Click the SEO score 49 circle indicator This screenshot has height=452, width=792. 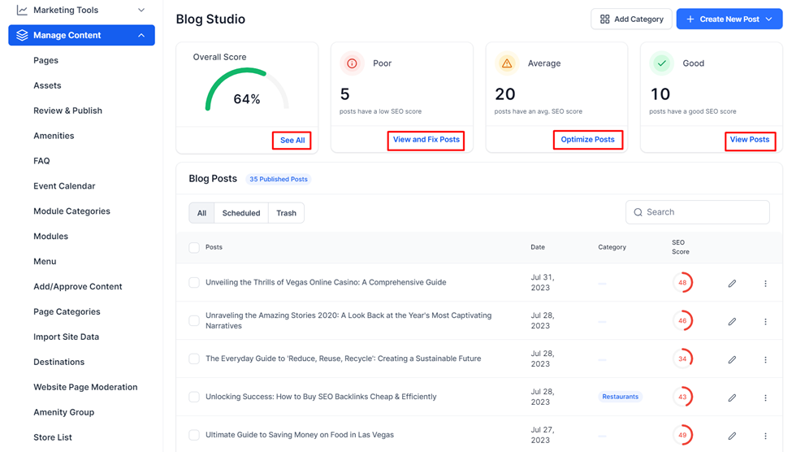682,435
